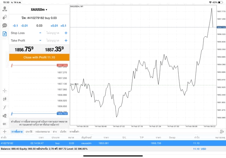
Task: Open the chat messages icon
Action: point(5,25)
